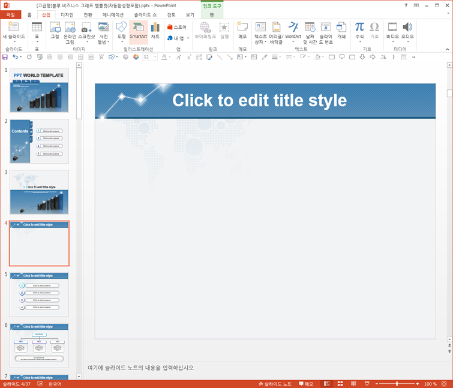
Task: Insert a new slide
Action: tap(14, 32)
